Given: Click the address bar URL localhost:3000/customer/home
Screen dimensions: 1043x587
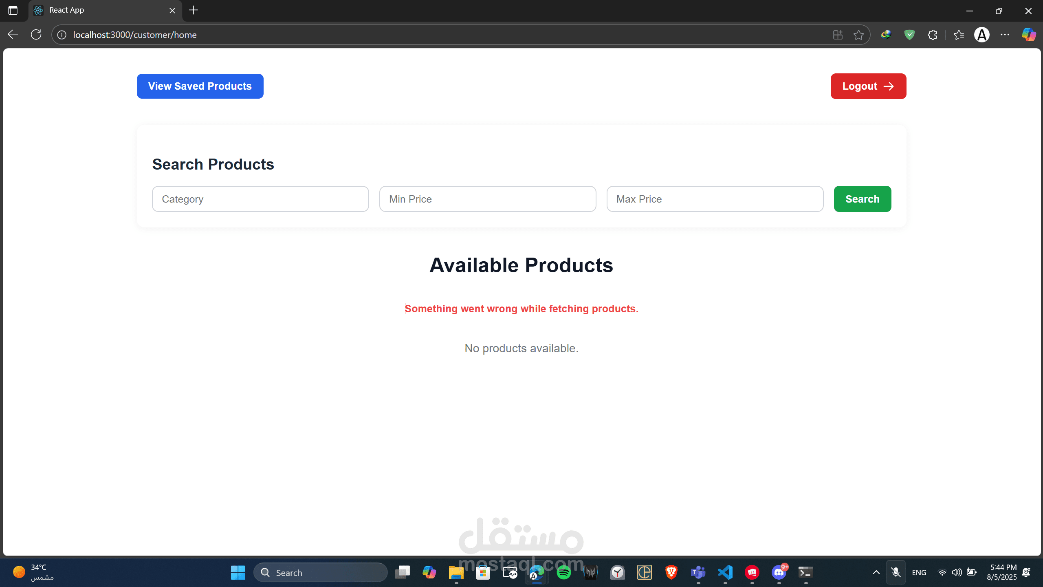Looking at the screenshot, I should point(135,35).
